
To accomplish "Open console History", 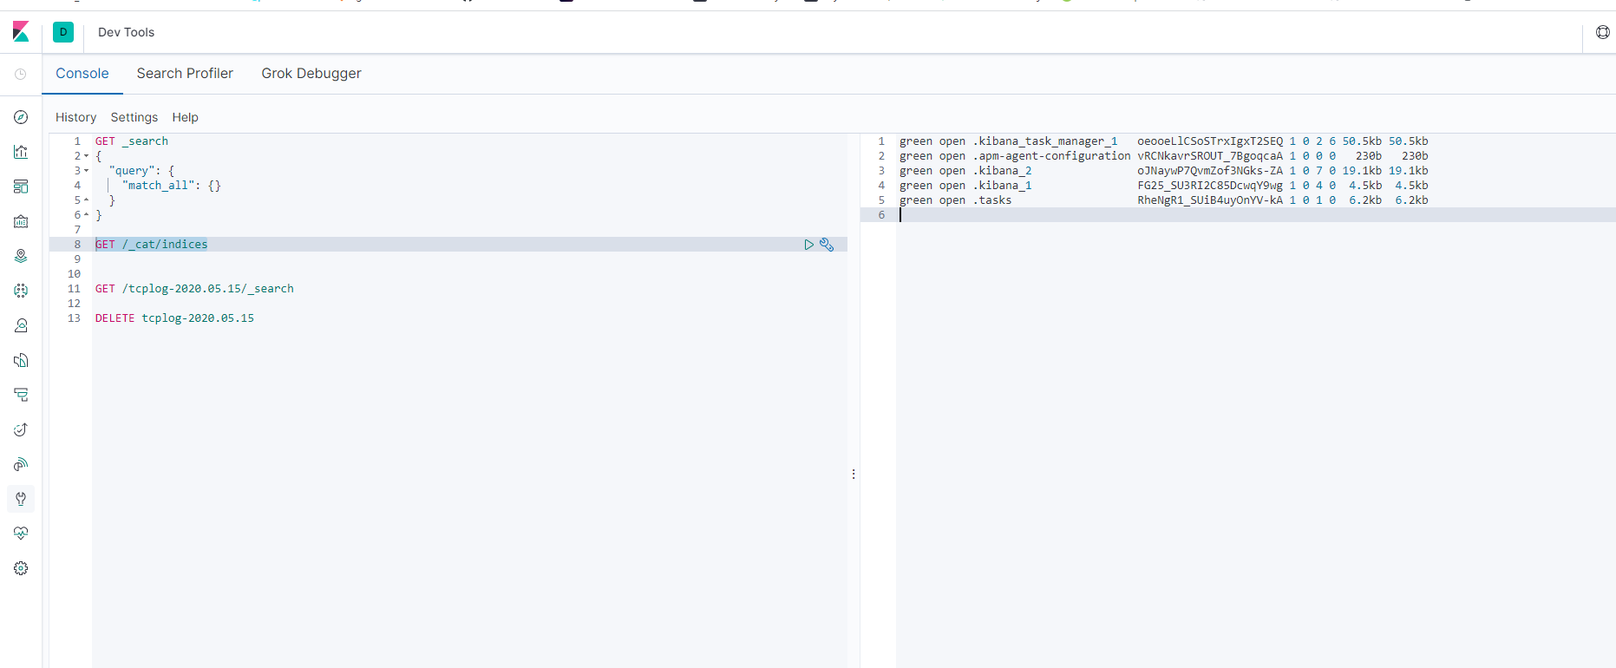I will point(75,117).
